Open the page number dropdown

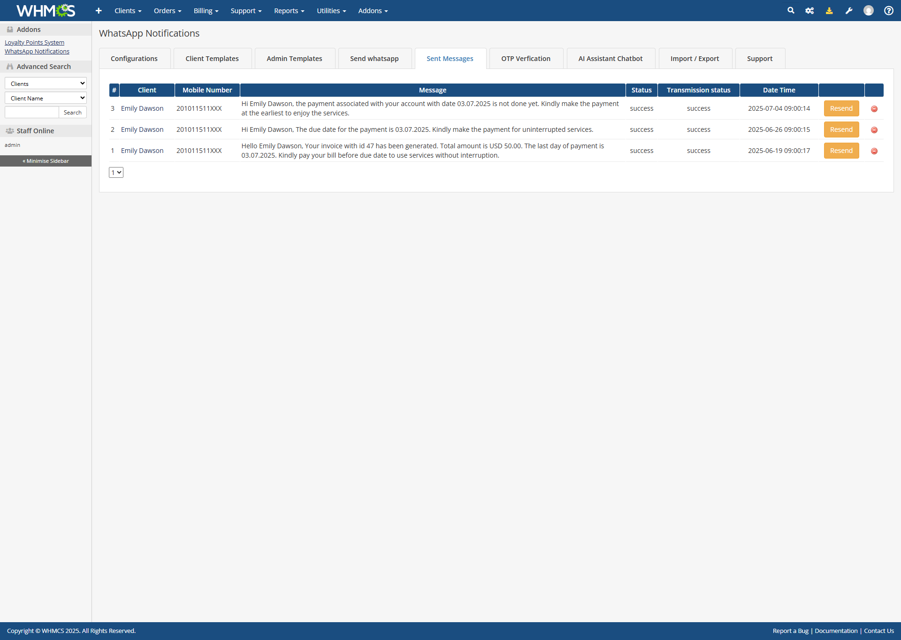[x=116, y=173]
